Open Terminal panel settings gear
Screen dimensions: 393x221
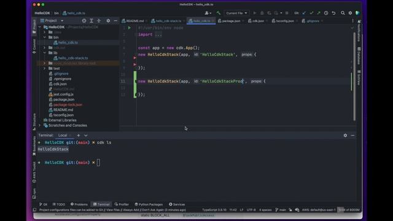345,135
